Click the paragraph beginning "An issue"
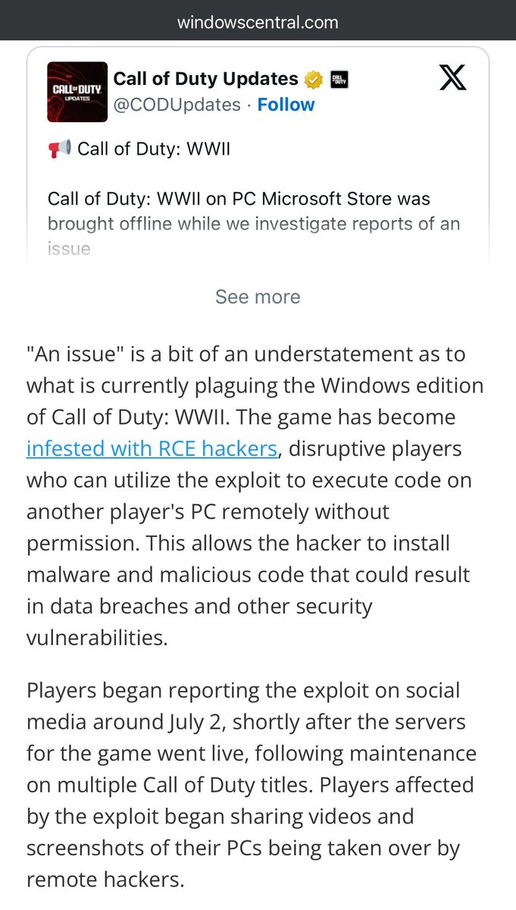The width and height of the screenshot is (516, 910). [x=255, y=497]
